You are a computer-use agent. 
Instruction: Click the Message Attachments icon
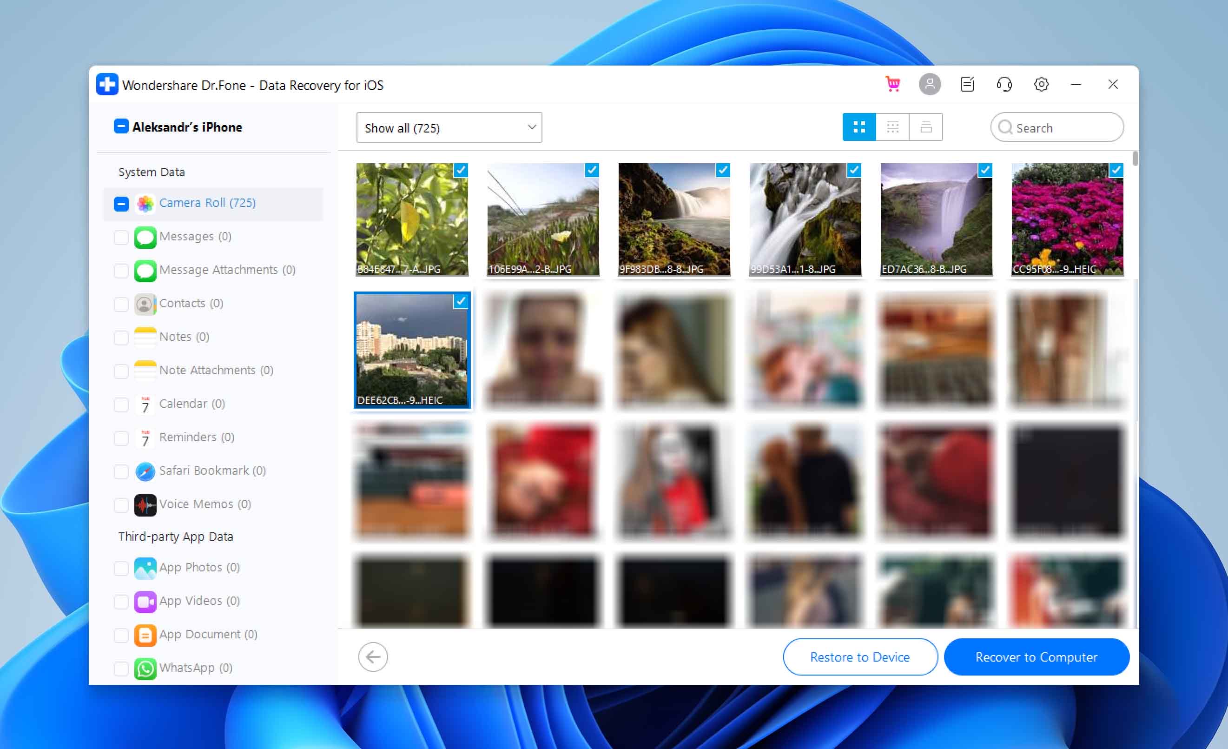[x=145, y=270]
